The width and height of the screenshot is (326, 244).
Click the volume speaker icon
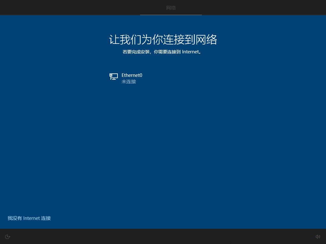click(318, 237)
